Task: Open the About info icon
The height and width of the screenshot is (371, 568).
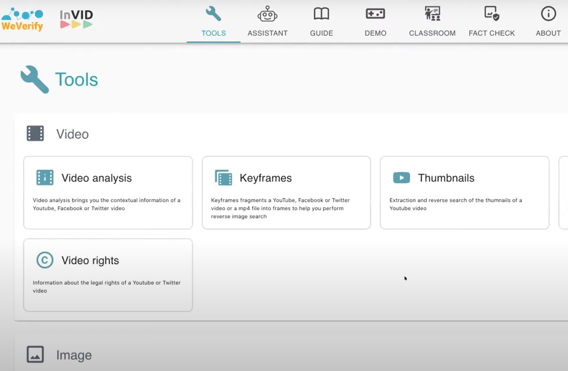Action: point(548,14)
